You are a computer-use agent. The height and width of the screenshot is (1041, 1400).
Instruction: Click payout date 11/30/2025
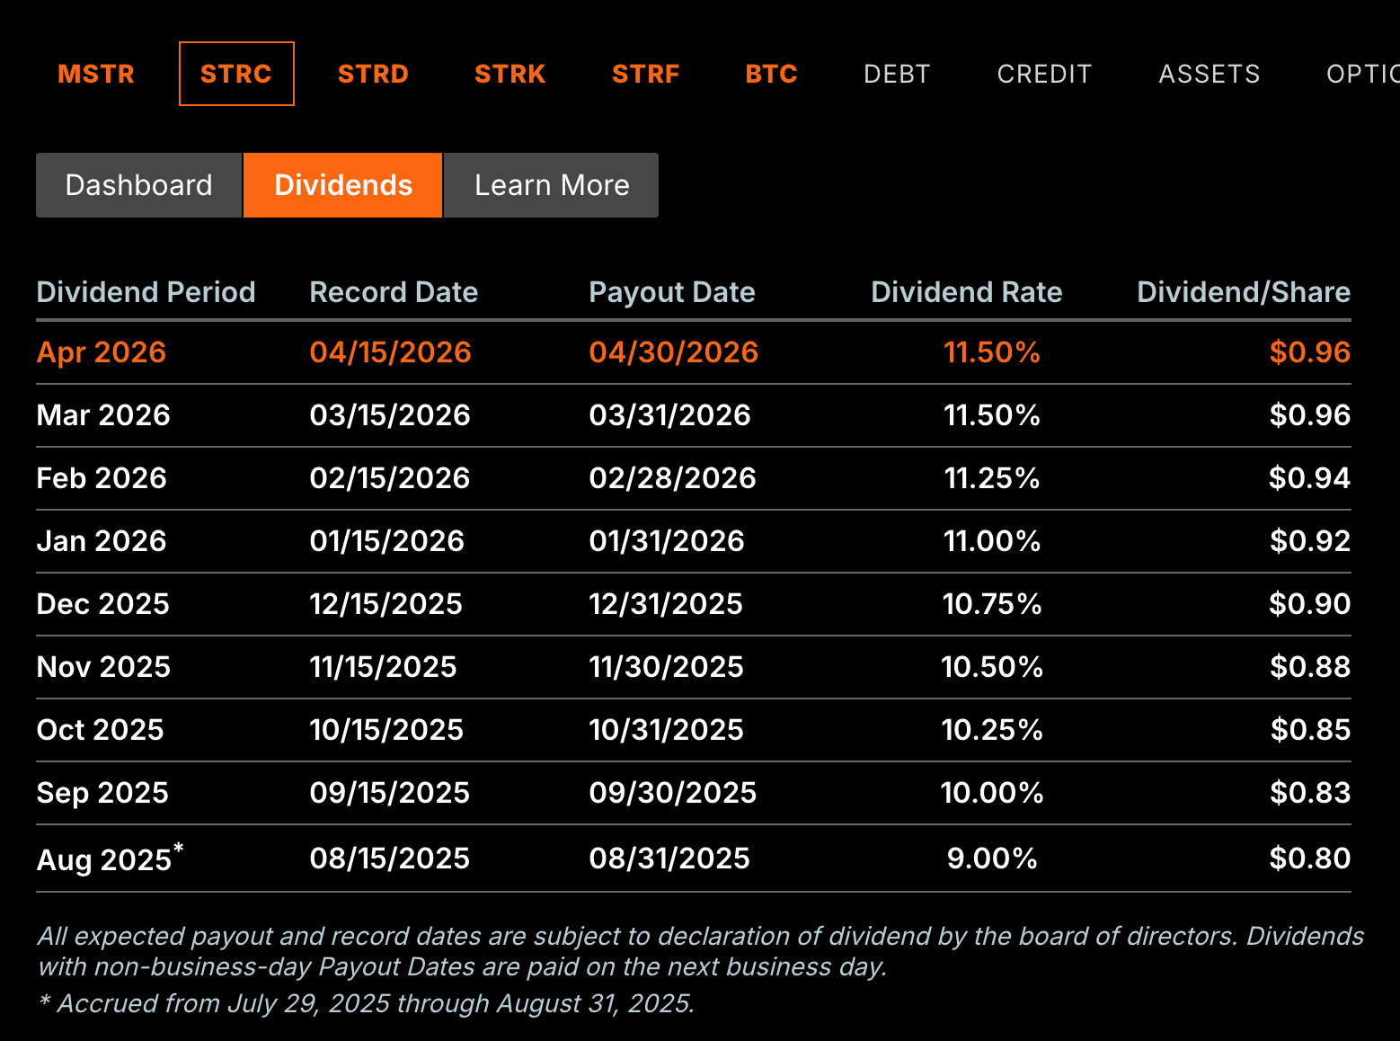tap(666, 667)
